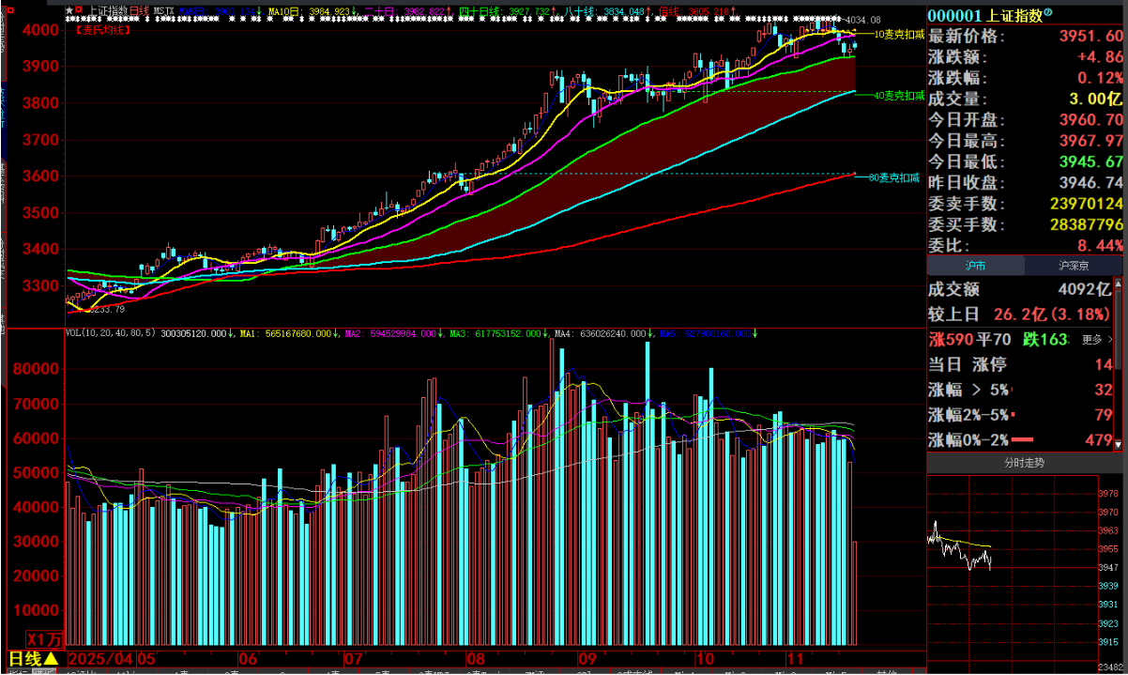Click the star favorite icon above the chart
The image size is (1128, 675).
coord(69,10)
